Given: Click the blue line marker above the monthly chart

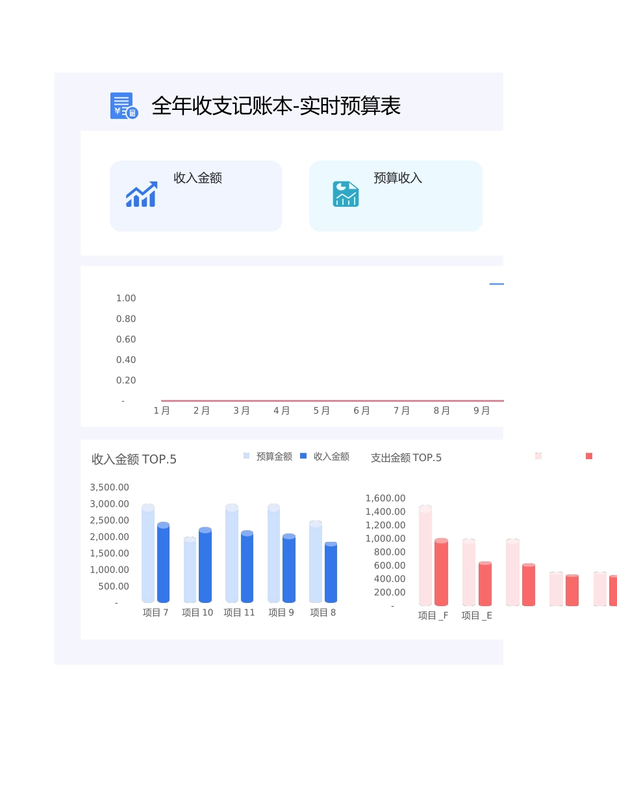Looking at the screenshot, I should pyautogui.click(x=496, y=284).
